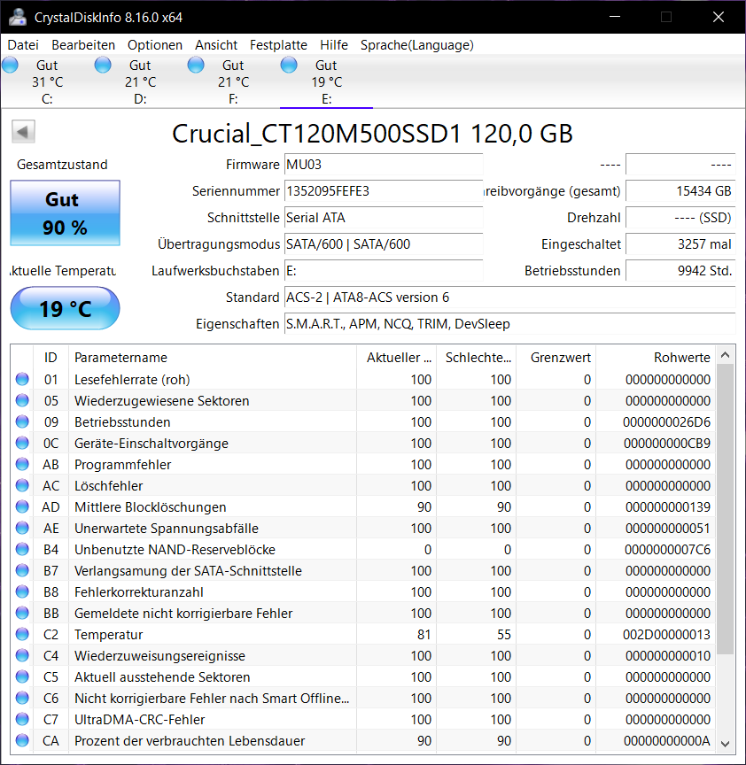
Task: Open the Datei menu
Action: (x=23, y=45)
